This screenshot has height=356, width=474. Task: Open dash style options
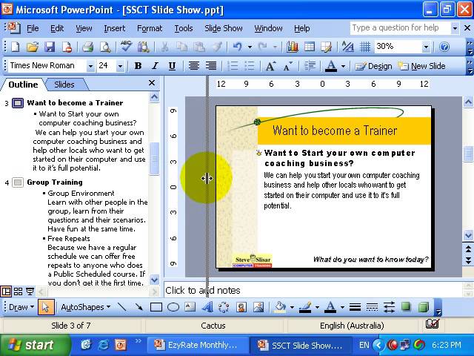point(372,307)
